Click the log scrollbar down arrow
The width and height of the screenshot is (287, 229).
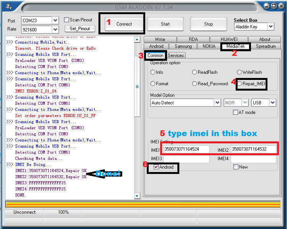click(x=137, y=196)
